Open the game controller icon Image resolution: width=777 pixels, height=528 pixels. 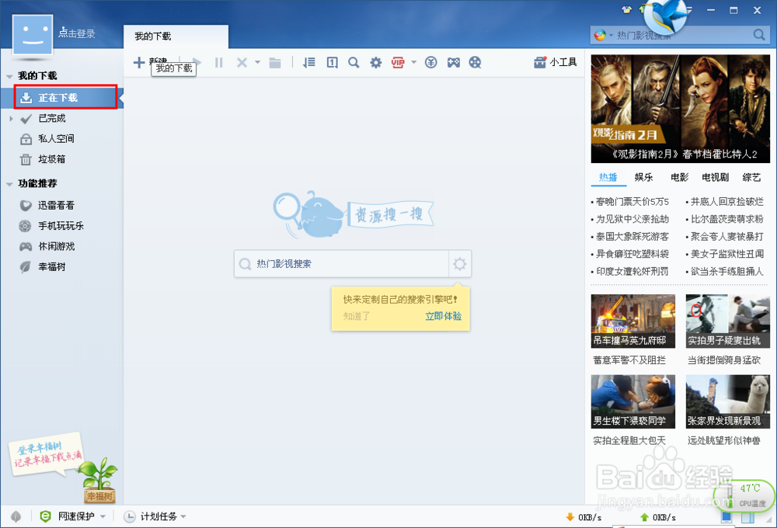(455, 62)
